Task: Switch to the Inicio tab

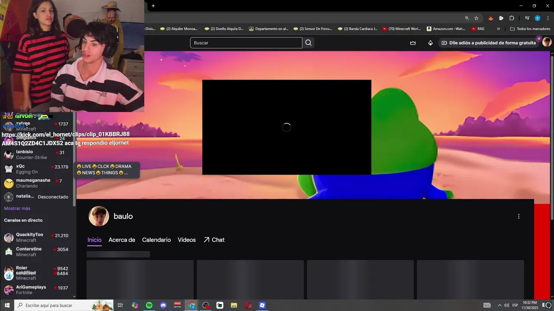Action: tap(94, 240)
